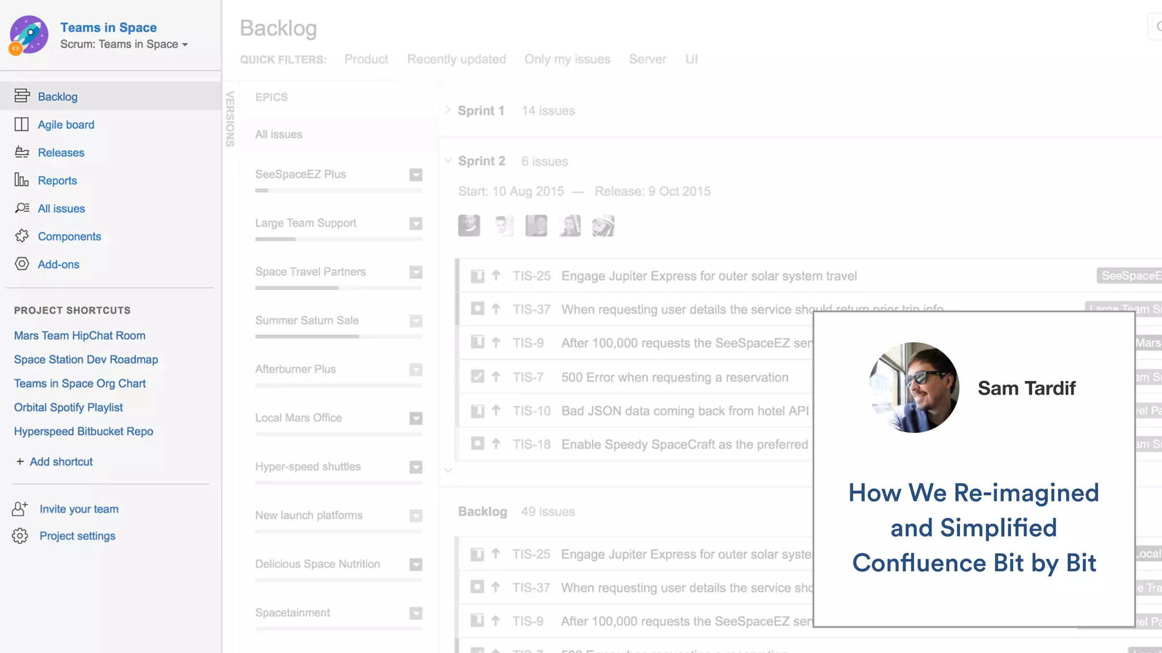Click priority arrow of TIS-25 in Sprint 2
The height and width of the screenshot is (653, 1162).
(496, 275)
